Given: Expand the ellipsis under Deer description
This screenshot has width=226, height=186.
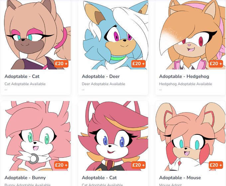Looking at the screenshot, I should (83, 90).
